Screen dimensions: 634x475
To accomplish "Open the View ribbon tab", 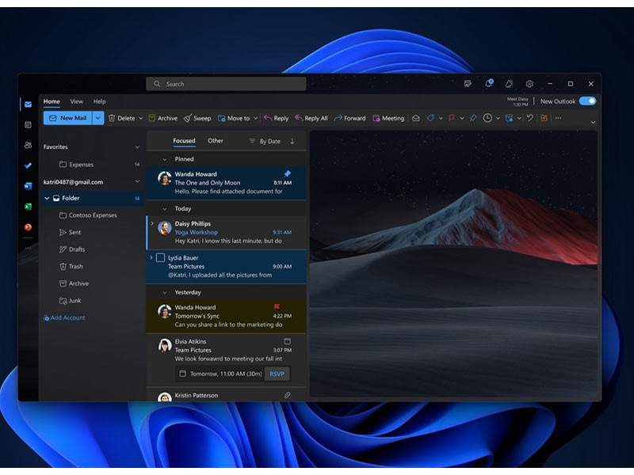I will (76, 101).
